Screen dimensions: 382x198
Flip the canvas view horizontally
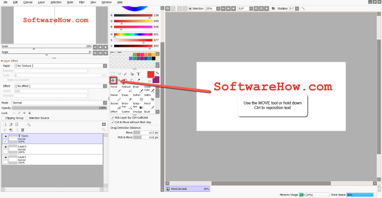click(273, 9)
